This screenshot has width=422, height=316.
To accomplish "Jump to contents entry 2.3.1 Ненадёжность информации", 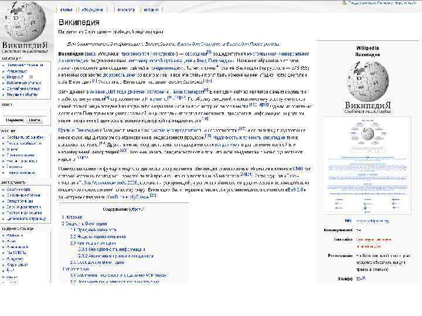I will click(112, 250).
